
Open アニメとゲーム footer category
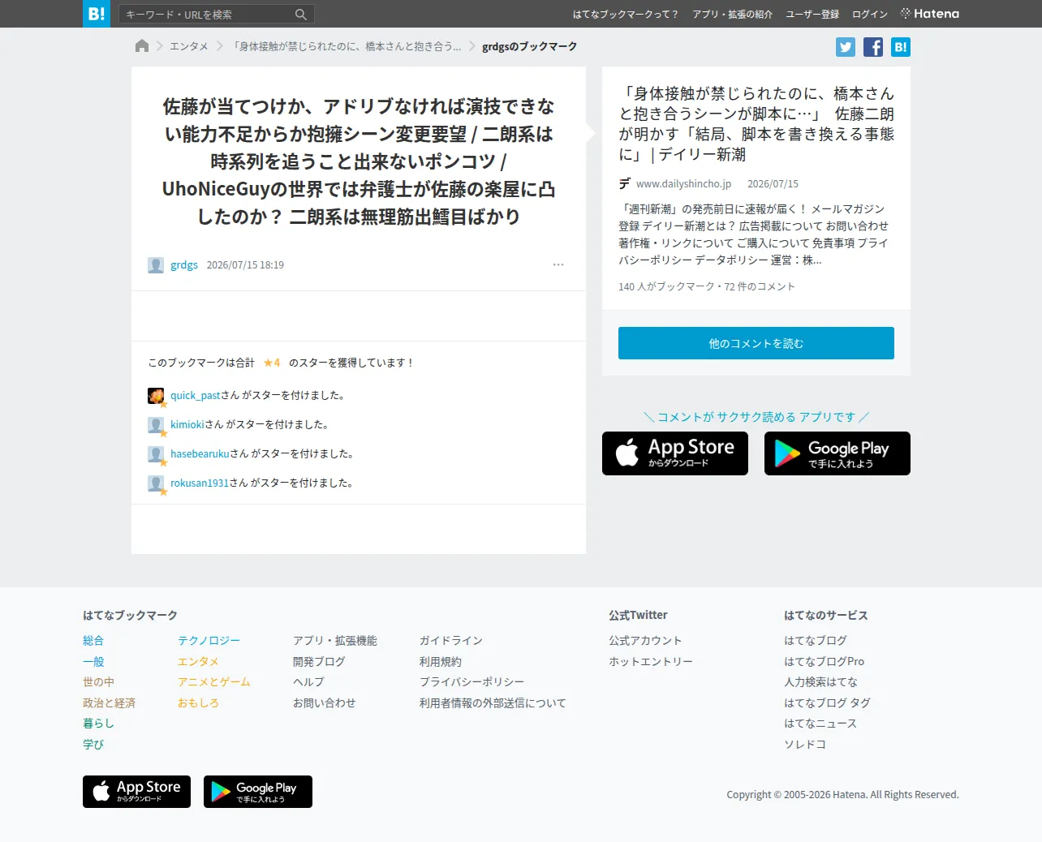coord(214,682)
